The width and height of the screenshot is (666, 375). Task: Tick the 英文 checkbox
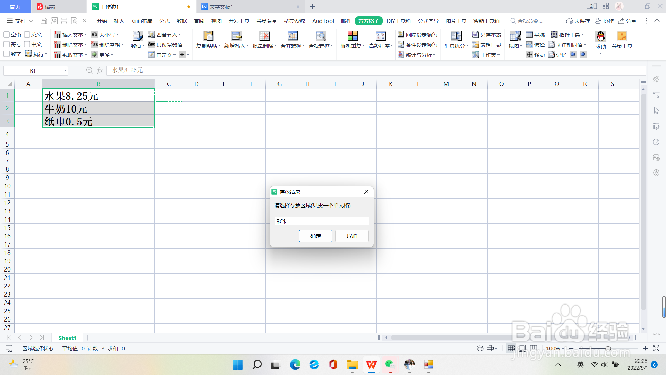tap(27, 34)
